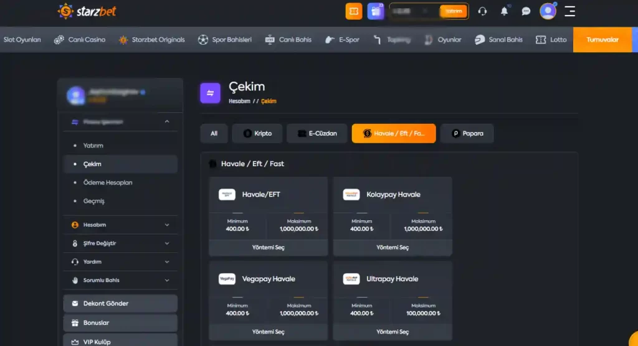Click the Papara P icon
The height and width of the screenshot is (346, 638).
point(455,133)
